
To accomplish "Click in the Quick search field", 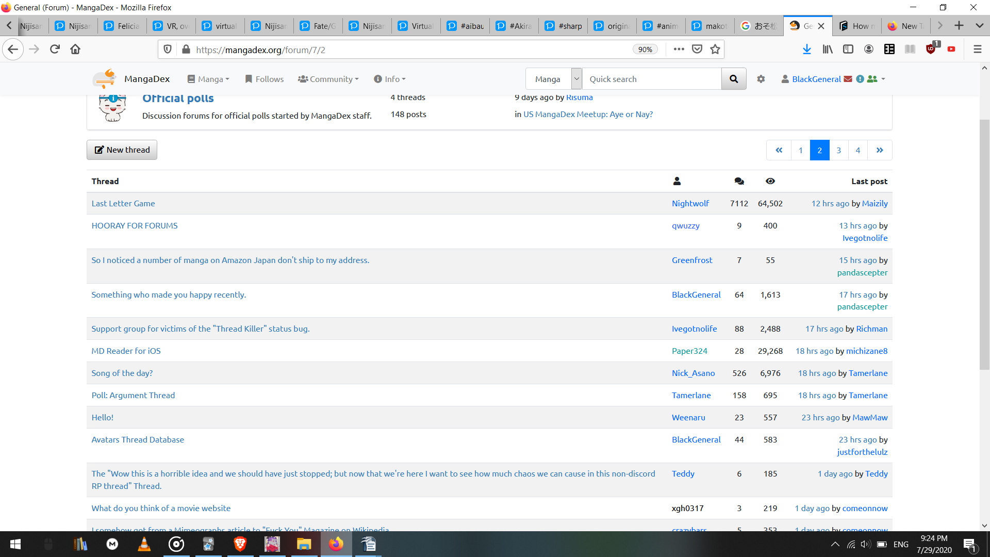I will pos(651,79).
